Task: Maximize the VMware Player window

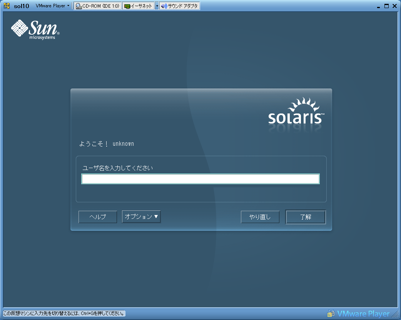Action: [386, 6]
